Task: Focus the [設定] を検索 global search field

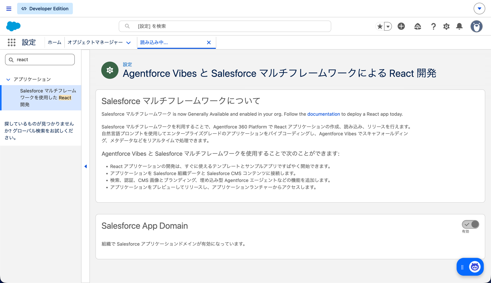Action: (225, 26)
